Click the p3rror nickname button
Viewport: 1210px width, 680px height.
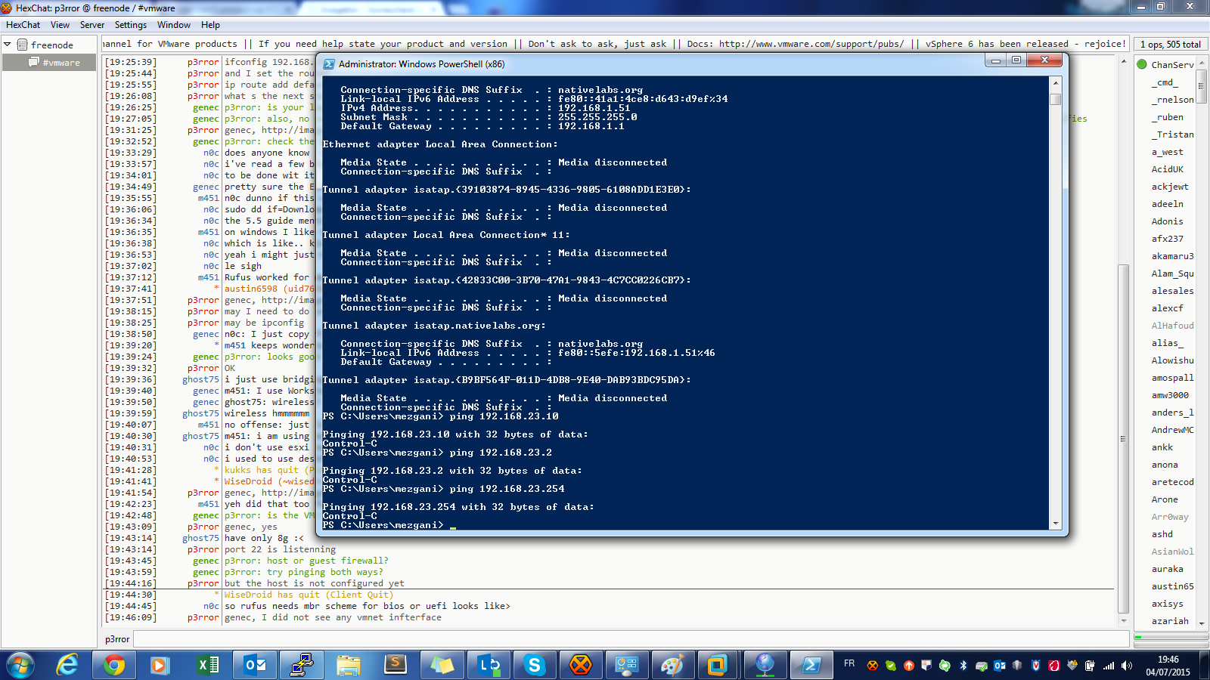tap(117, 639)
